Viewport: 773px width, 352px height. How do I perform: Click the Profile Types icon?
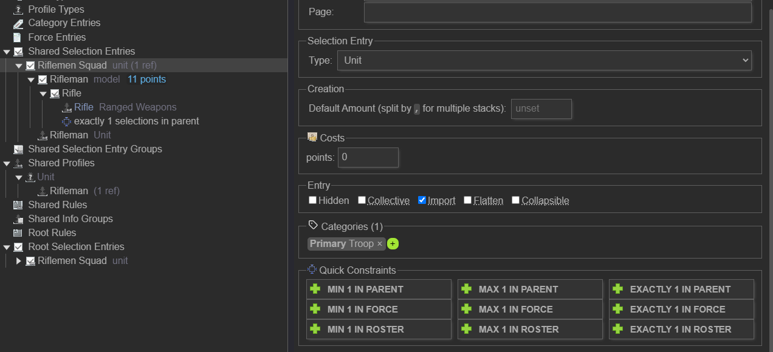(x=18, y=10)
